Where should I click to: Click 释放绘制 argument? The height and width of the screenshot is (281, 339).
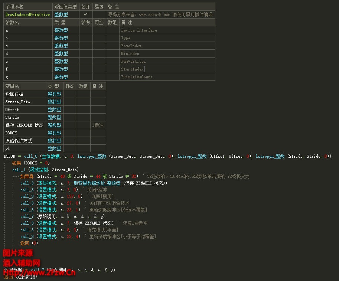coord(39,170)
